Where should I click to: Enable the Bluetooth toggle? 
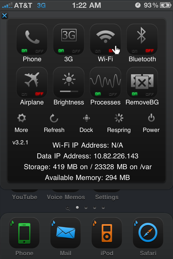pos(142,39)
